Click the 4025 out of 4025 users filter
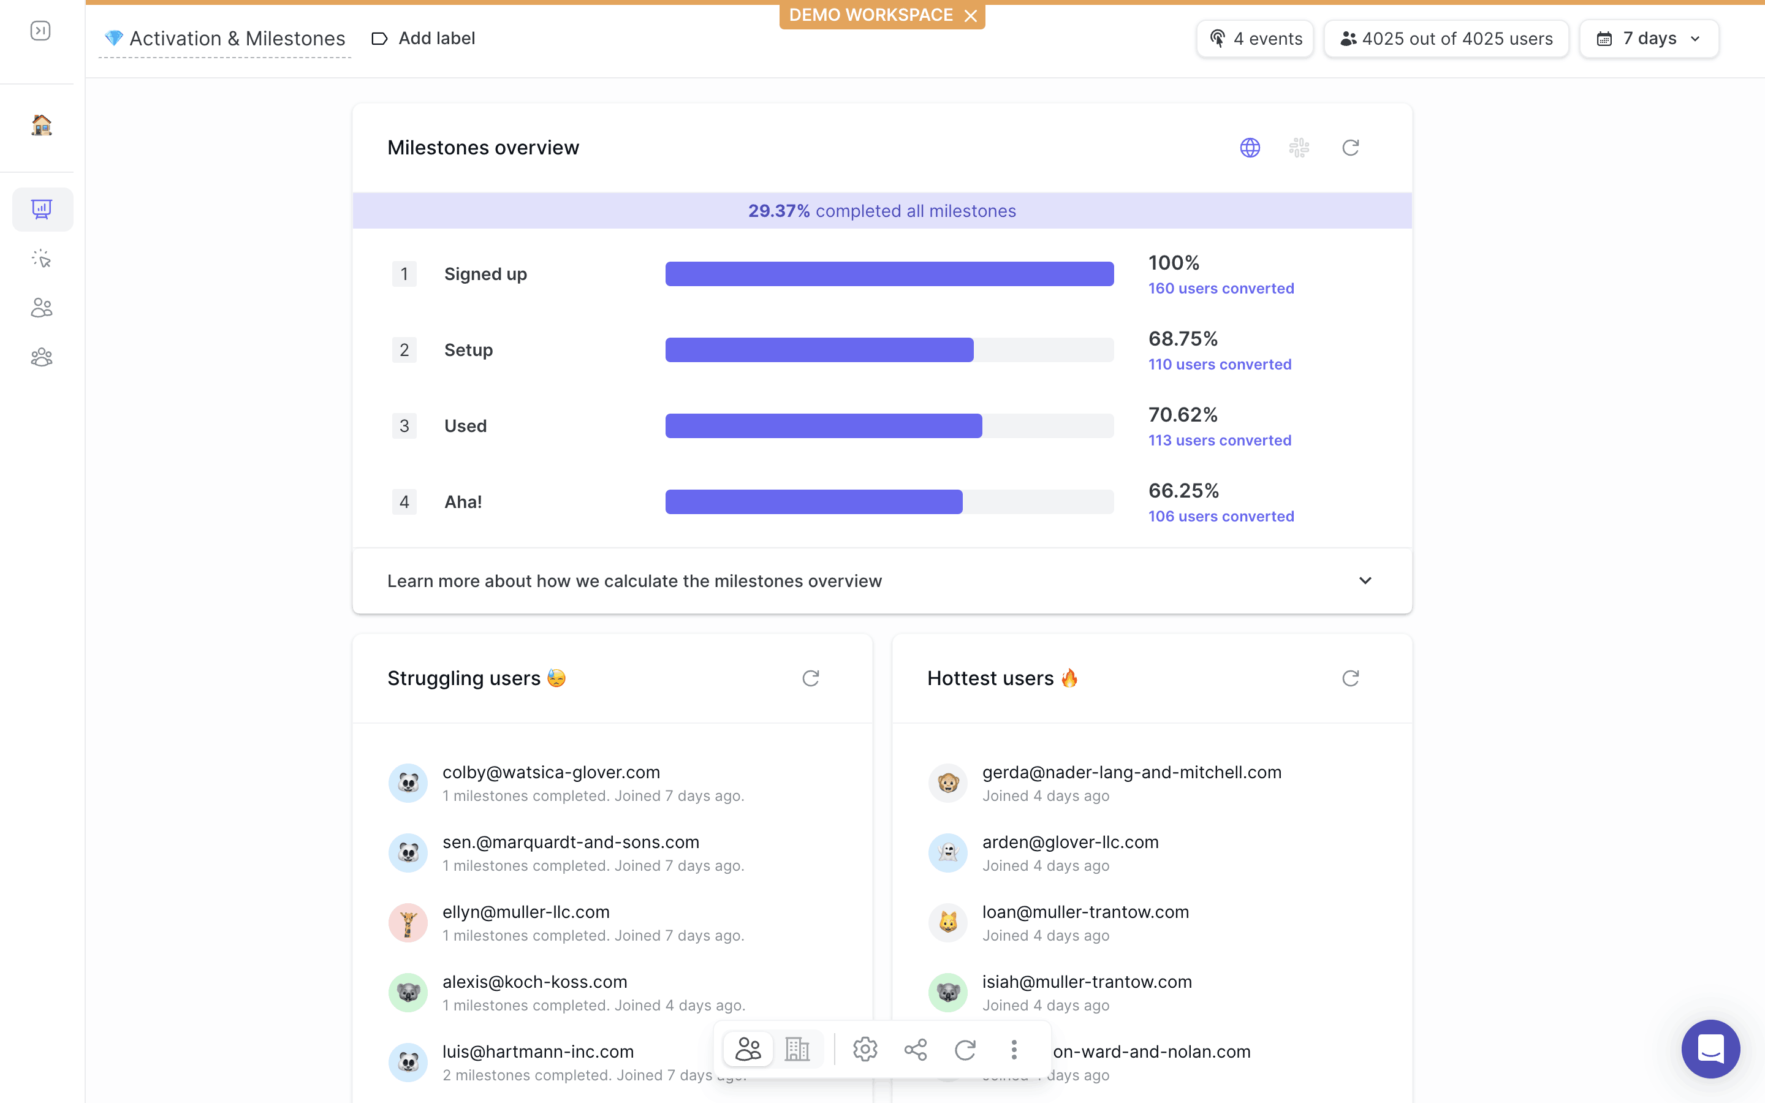The image size is (1765, 1103). [1446, 39]
